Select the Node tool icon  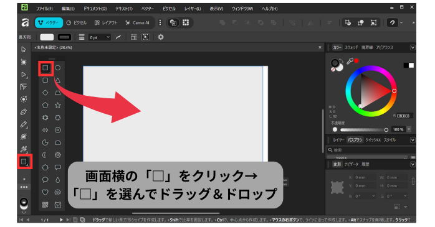pos(24,75)
